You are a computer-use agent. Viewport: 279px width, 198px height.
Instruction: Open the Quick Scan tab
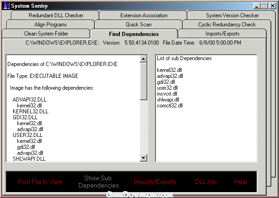click(139, 25)
